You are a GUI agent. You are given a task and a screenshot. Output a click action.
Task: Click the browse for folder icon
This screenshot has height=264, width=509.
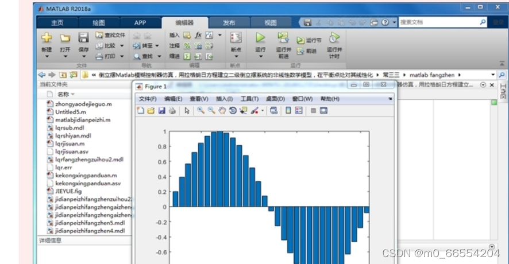click(74, 75)
